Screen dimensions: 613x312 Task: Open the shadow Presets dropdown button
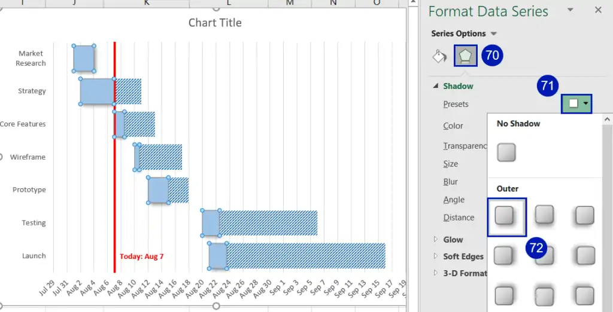pos(577,103)
